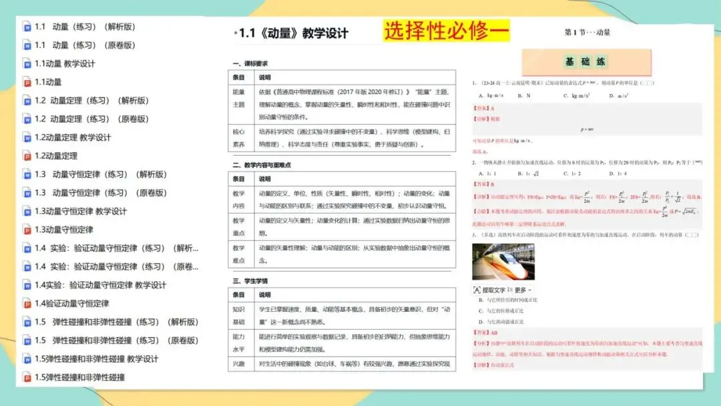
Task: Open file 1.1动量 教学设计
Action: coord(65,63)
